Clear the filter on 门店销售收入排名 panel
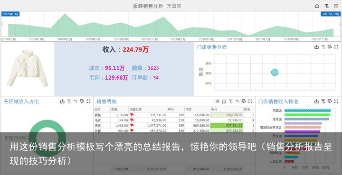This screenshot has height=175, width=342. click(323, 101)
